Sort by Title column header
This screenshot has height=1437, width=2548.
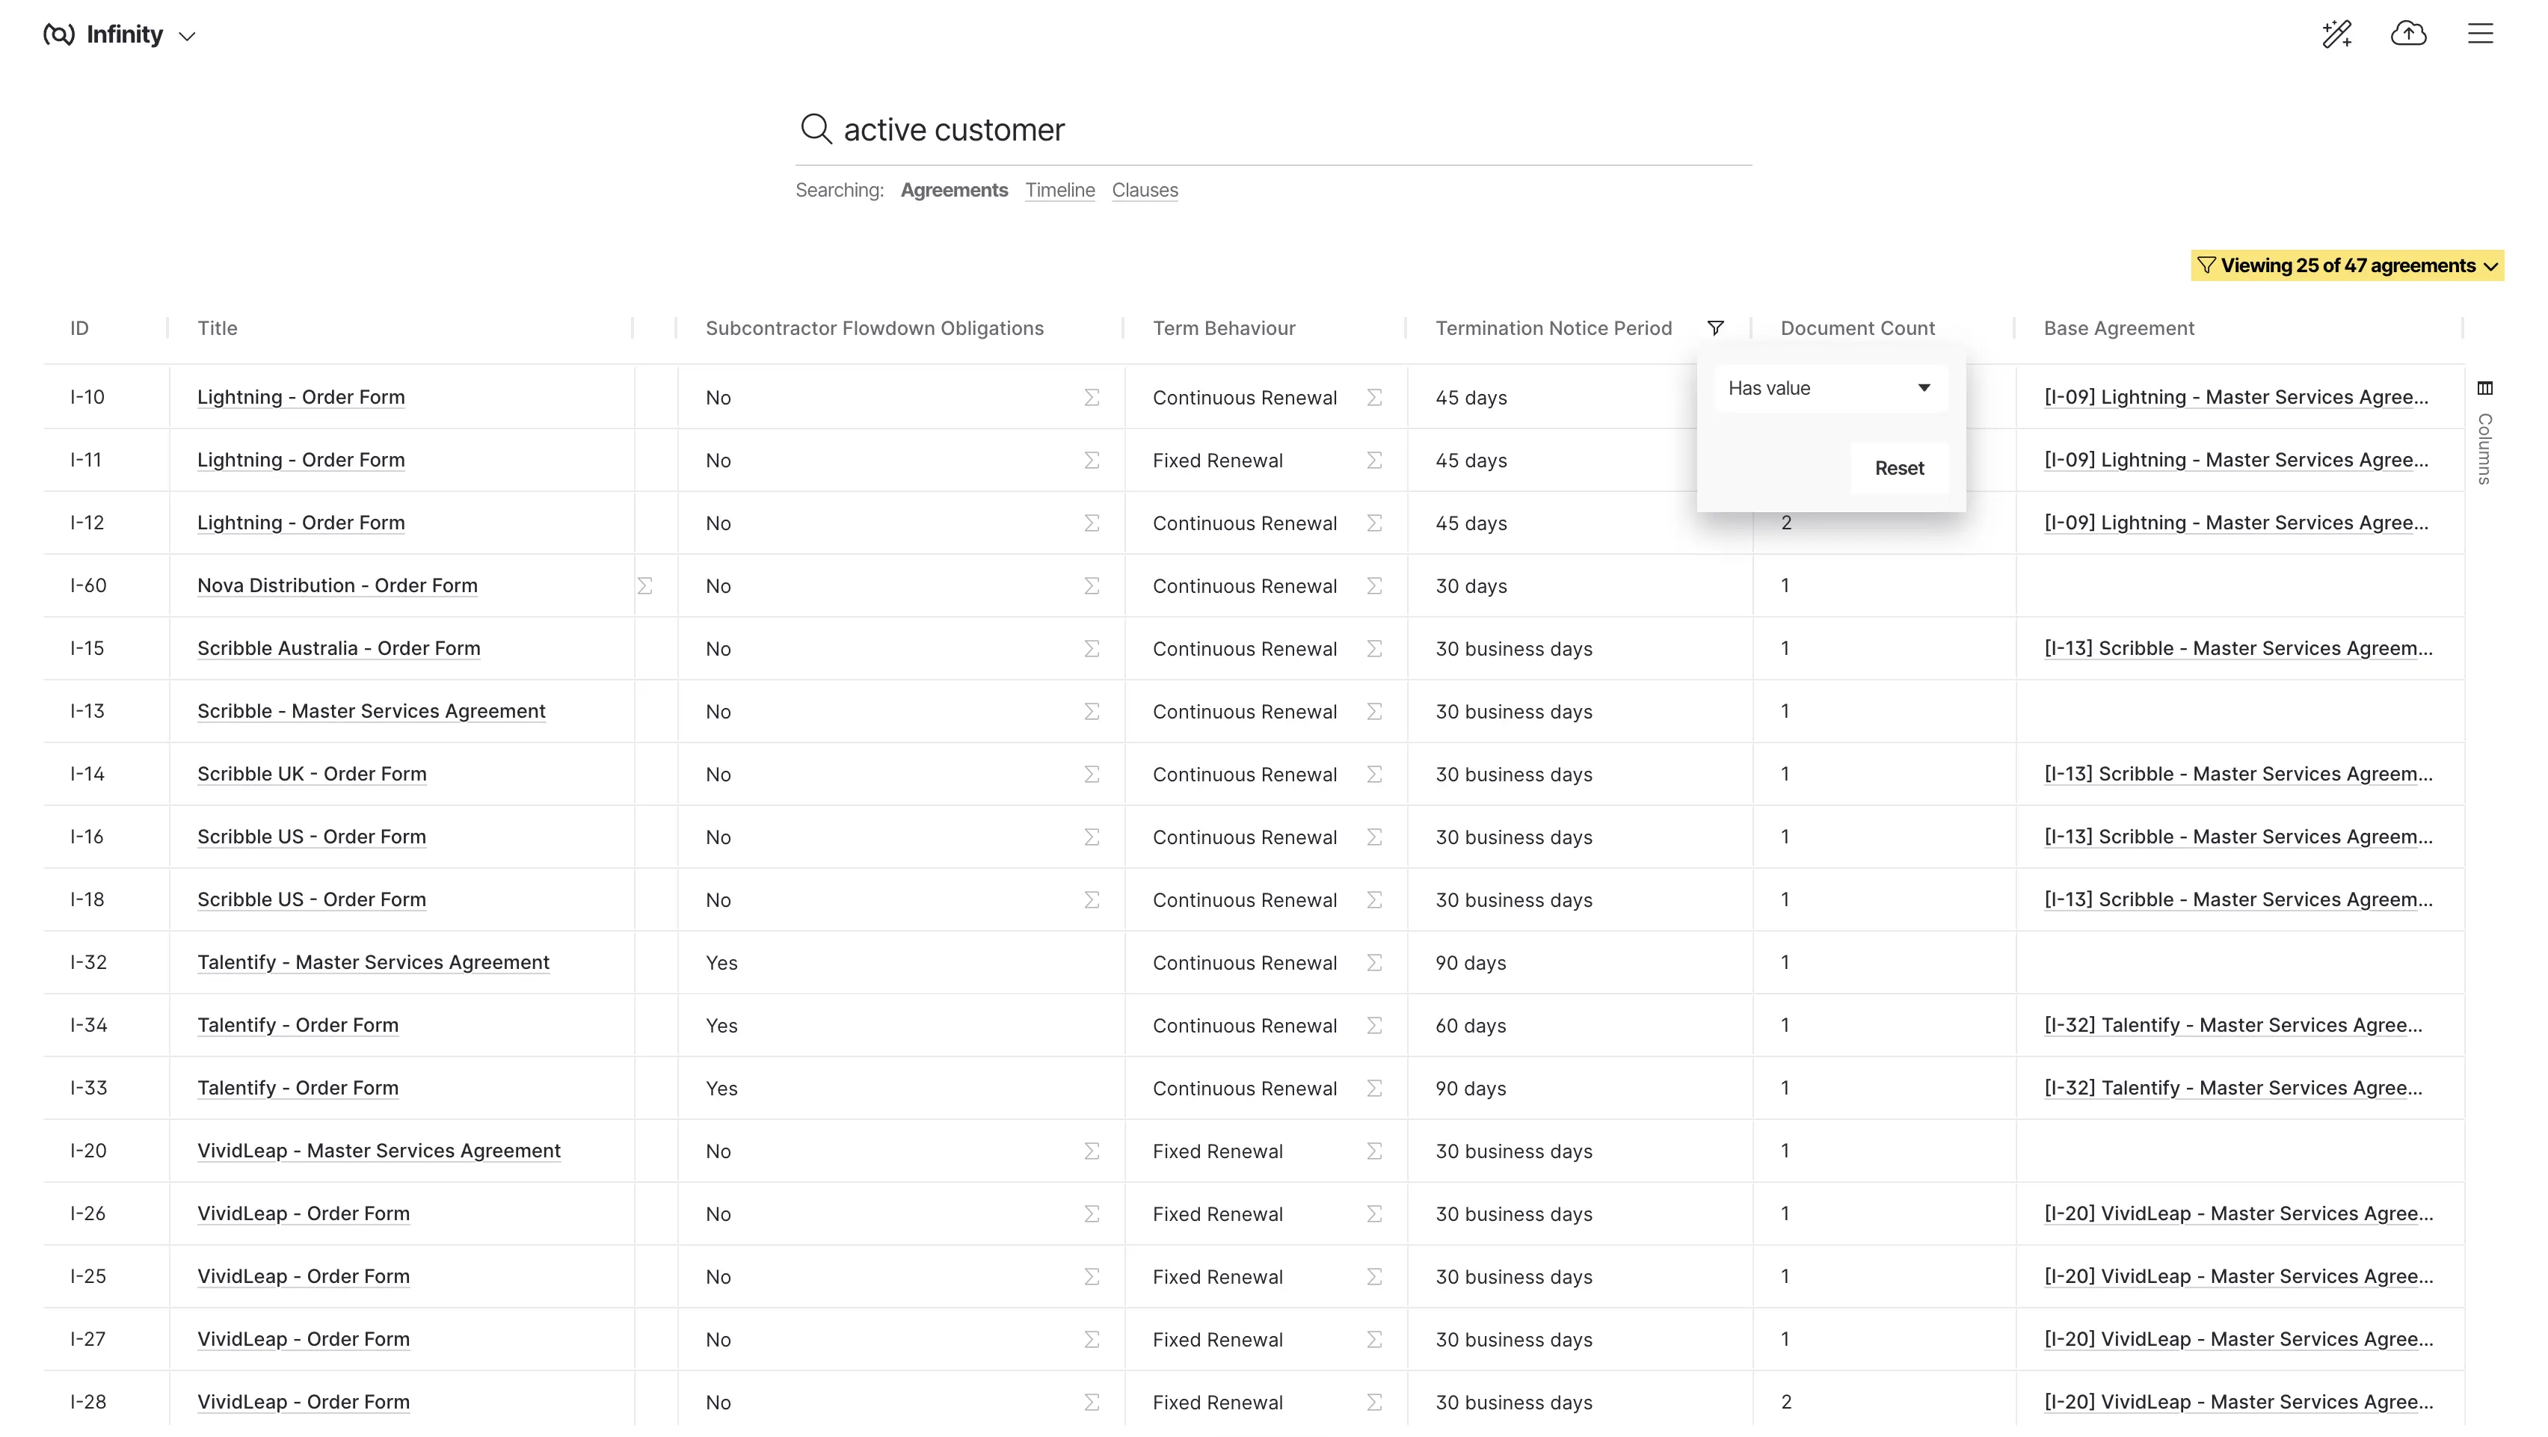[x=217, y=328]
